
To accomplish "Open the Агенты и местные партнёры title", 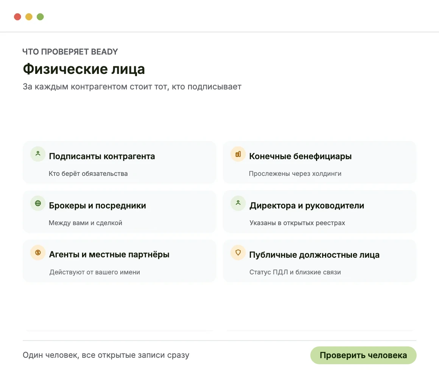I will pos(109,255).
